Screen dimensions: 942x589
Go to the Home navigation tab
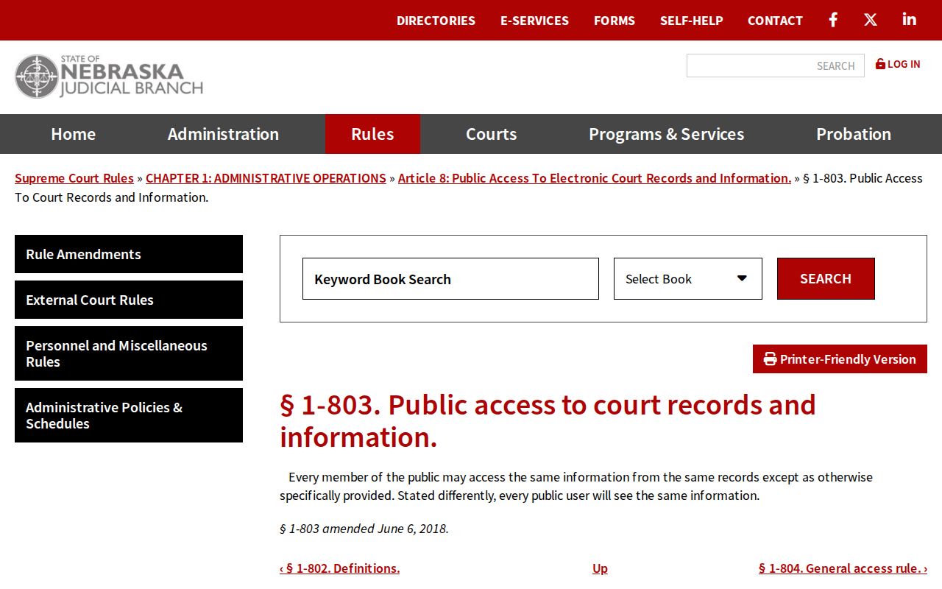pyautogui.click(x=74, y=134)
